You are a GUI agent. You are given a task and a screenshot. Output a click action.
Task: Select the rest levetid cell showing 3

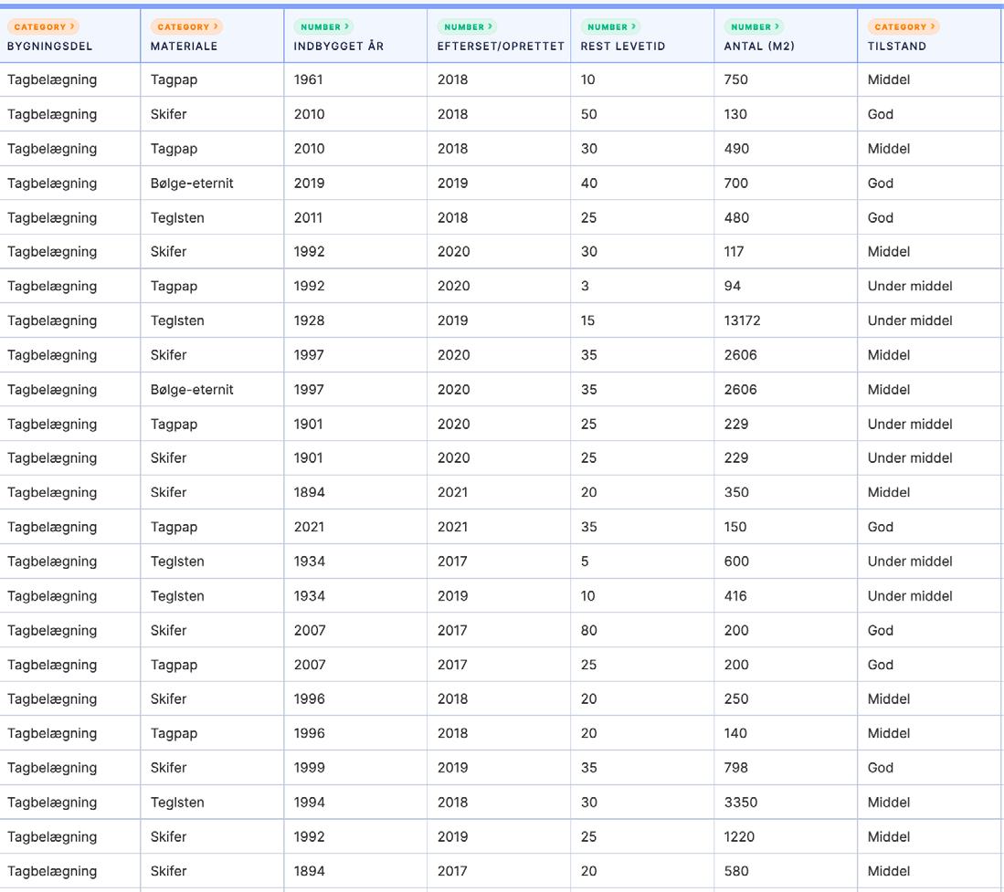pyautogui.click(x=585, y=286)
